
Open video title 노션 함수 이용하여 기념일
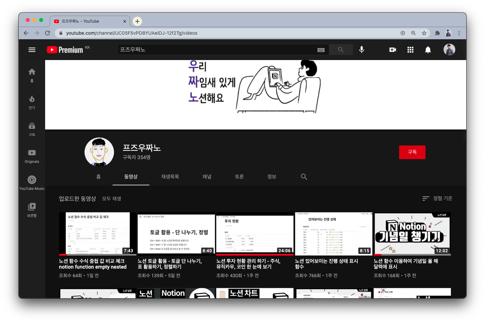(406, 264)
